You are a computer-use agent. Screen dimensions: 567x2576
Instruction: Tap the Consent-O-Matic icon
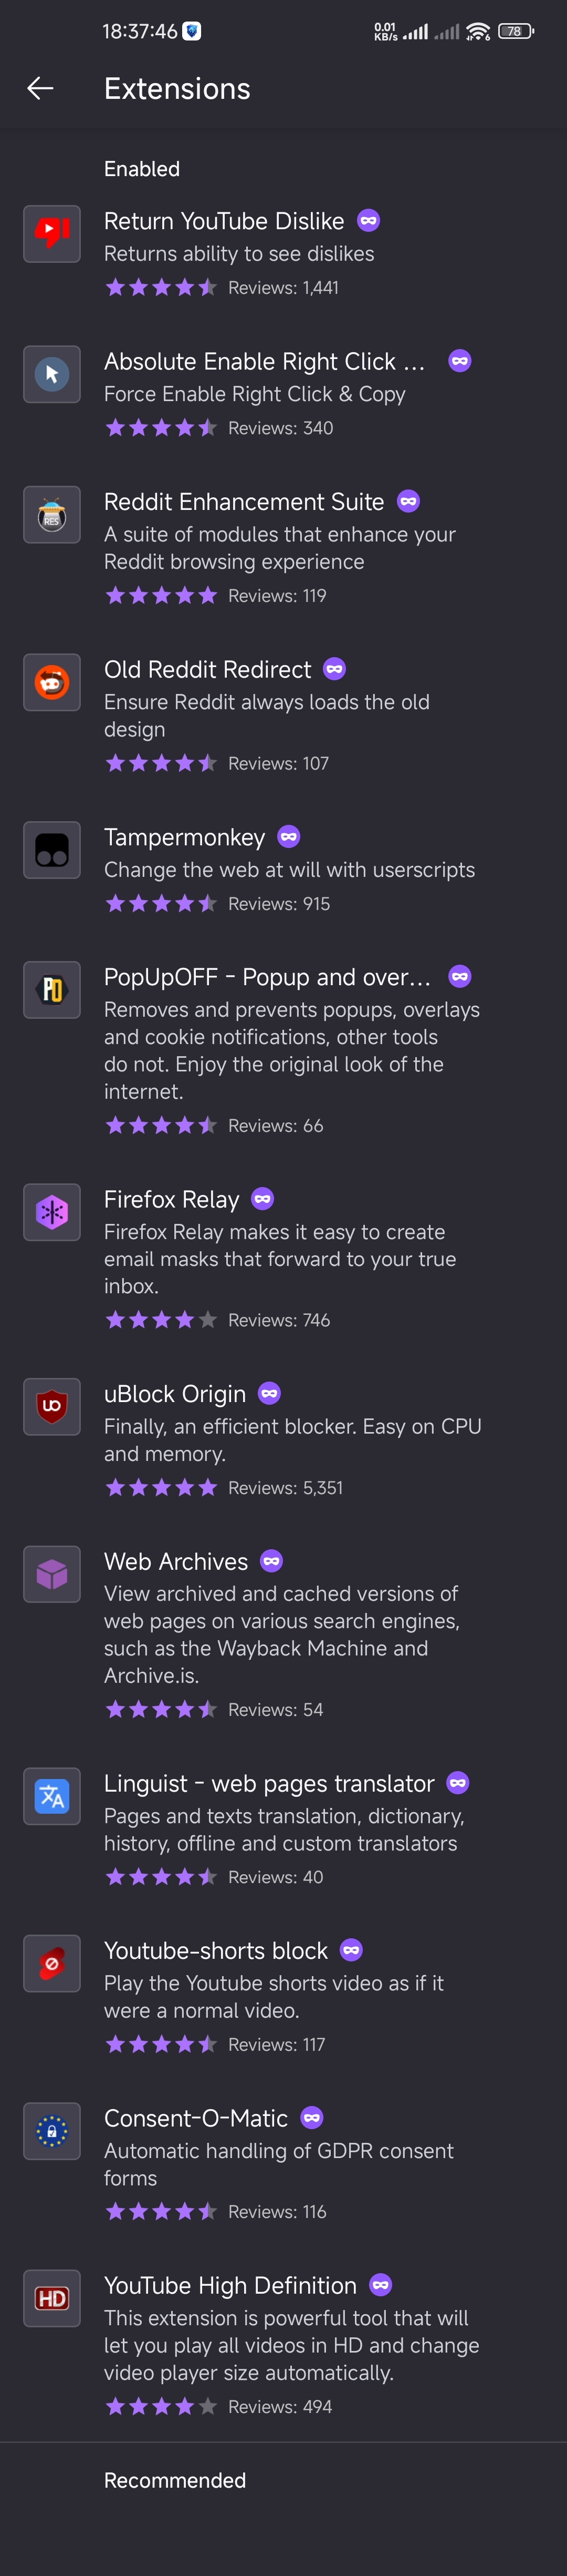52,2131
